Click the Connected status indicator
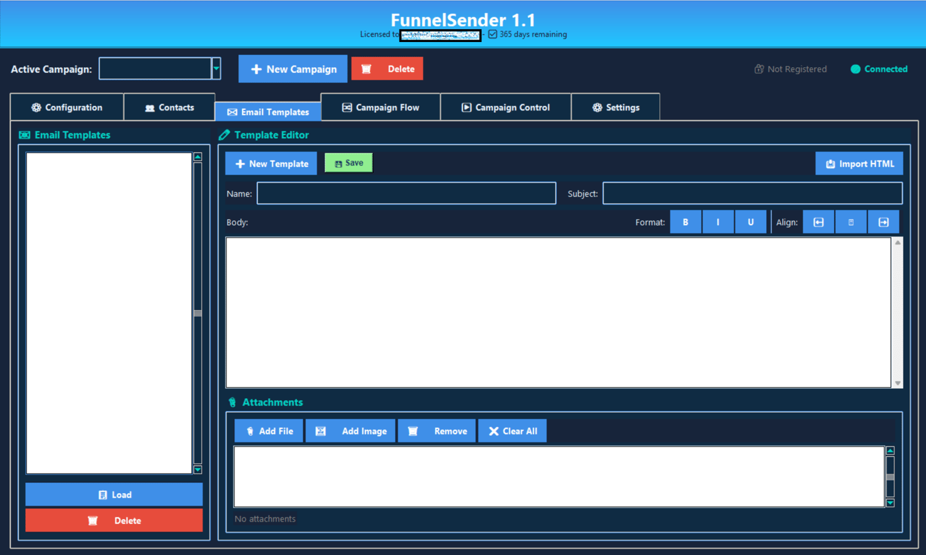The height and width of the screenshot is (555, 926). 879,69
